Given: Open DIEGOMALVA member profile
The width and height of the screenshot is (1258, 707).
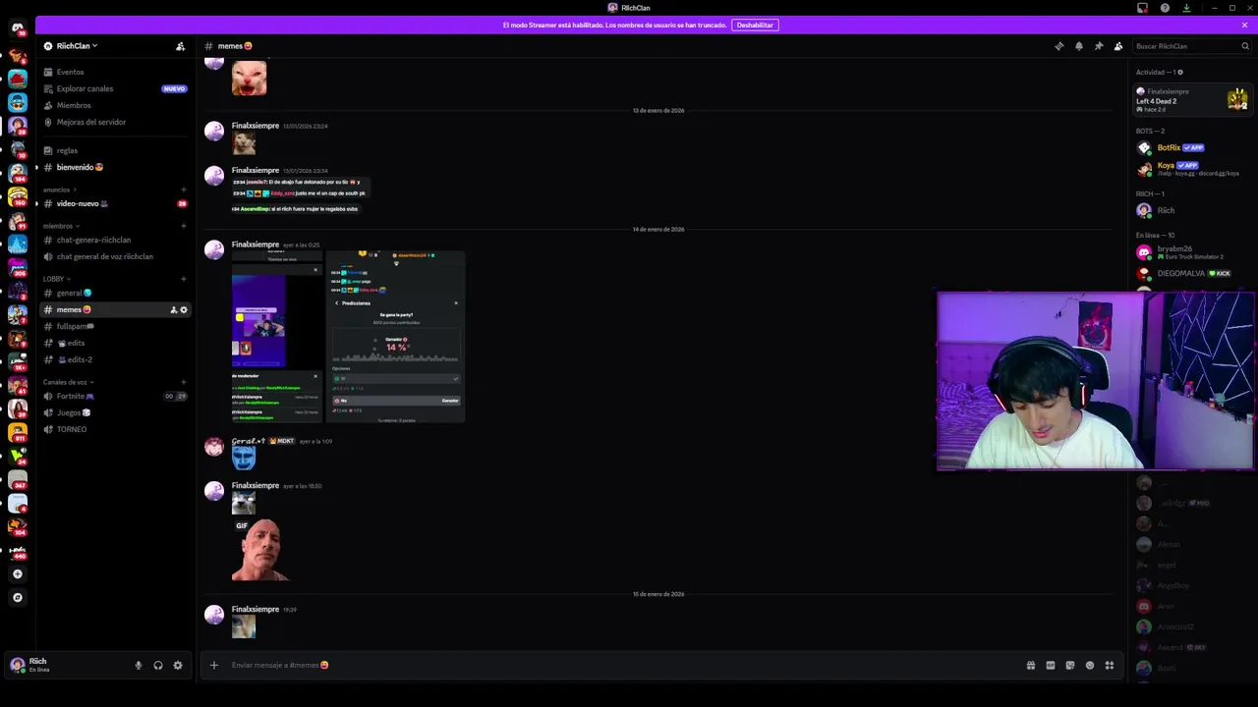Looking at the screenshot, I should click(1192, 274).
